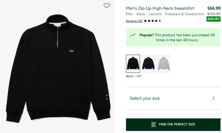The height and width of the screenshot is (133, 222).
Task: Click the Black • 031 color label
Action: point(134,76)
